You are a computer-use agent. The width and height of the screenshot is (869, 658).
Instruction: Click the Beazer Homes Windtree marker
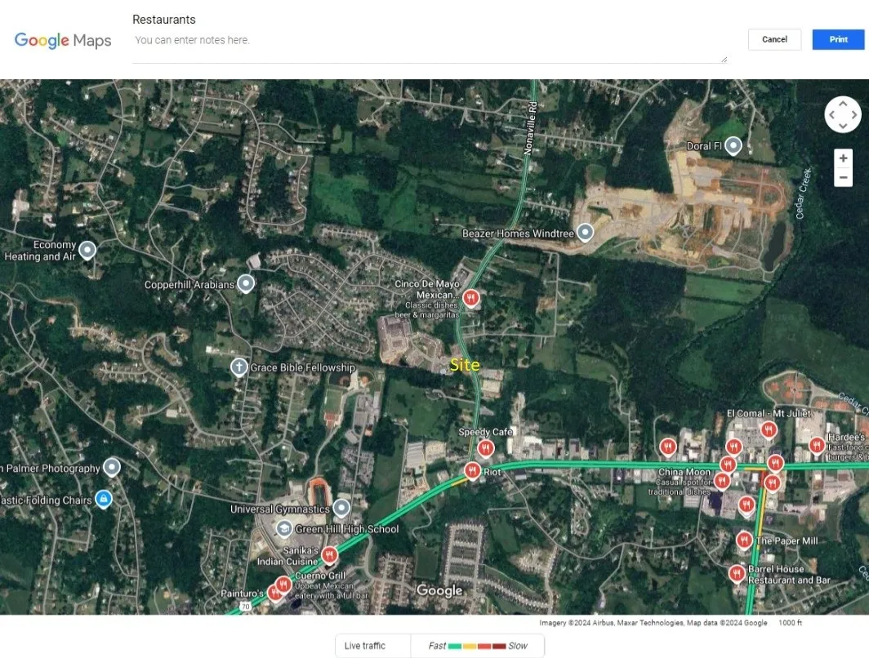point(585,233)
